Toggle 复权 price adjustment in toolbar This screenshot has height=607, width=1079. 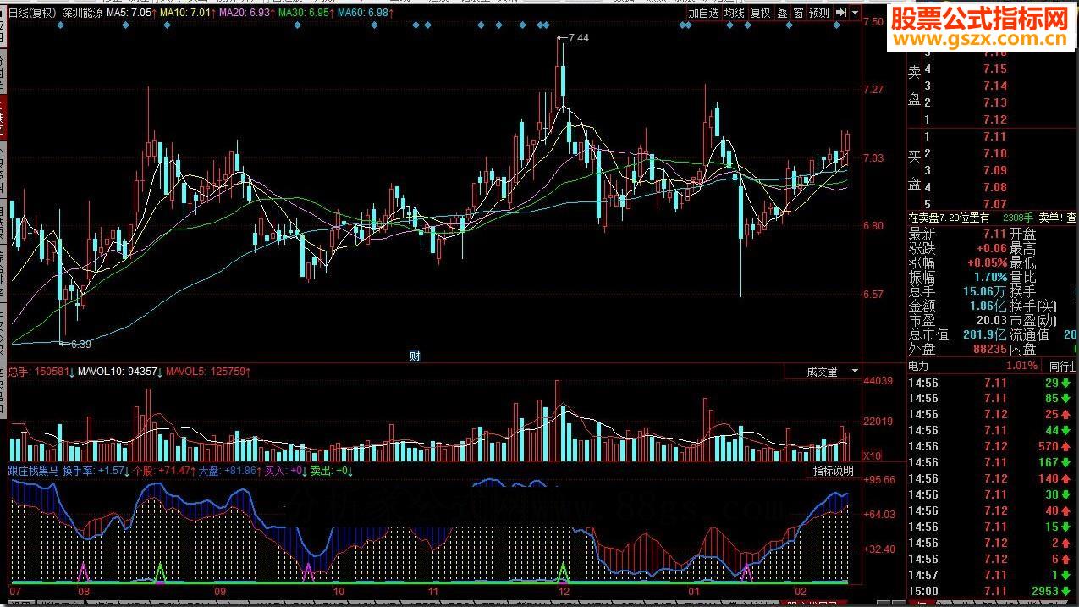click(761, 13)
